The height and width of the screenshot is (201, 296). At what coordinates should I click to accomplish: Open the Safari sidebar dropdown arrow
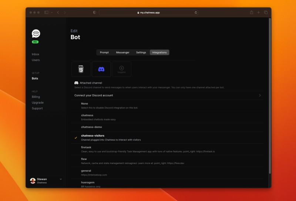coord(51,13)
